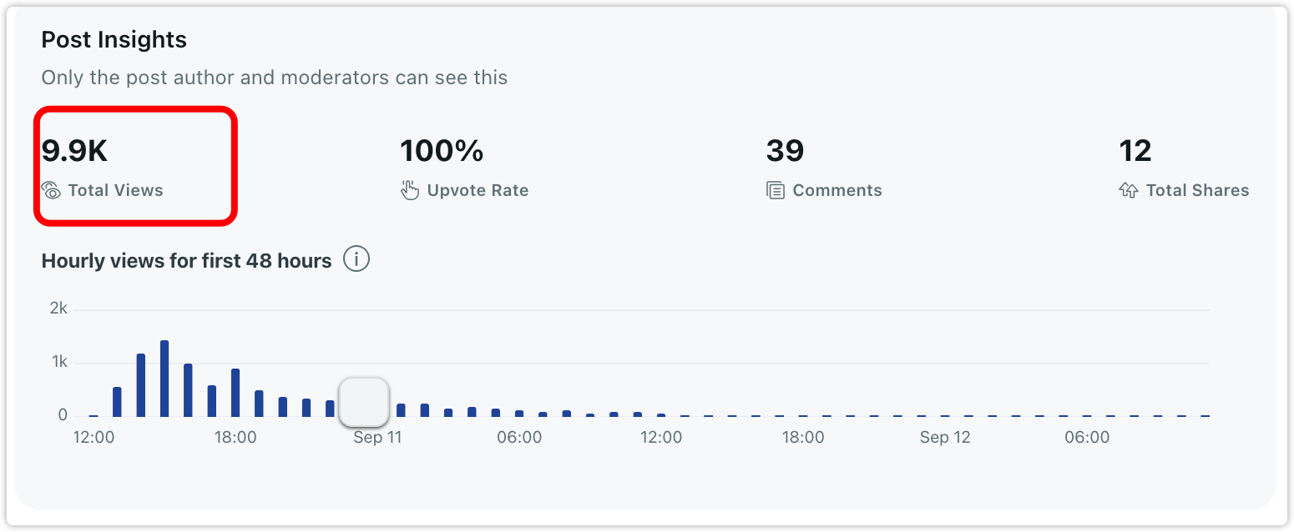Click the eye icon beside Total Views
The width and height of the screenshot is (1294, 532).
[x=52, y=190]
